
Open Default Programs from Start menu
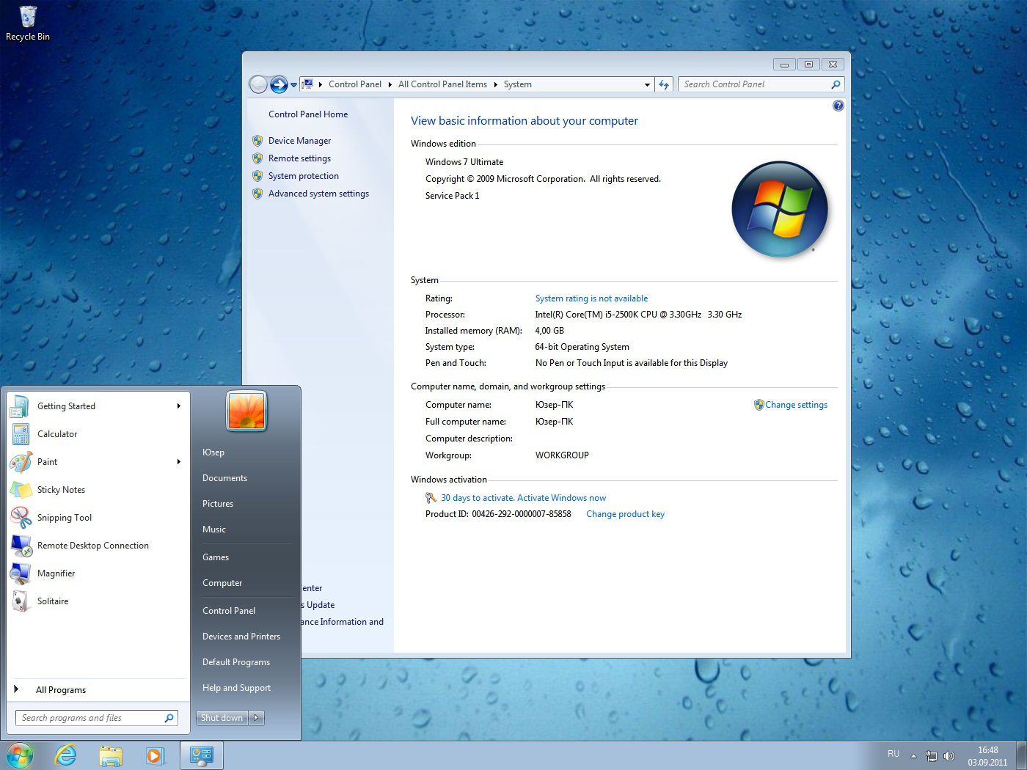[236, 662]
